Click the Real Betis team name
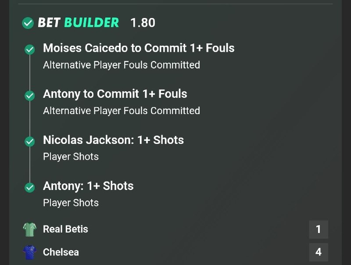The height and width of the screenshot is (265, 351). click(x=65, y=229)
